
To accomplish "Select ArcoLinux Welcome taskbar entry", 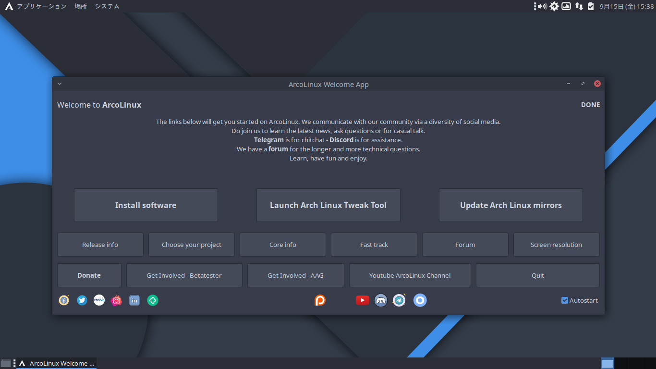I will click(57, 363).
